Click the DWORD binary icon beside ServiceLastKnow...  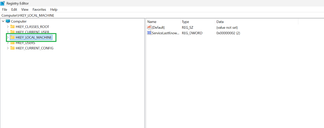[149, 33]
